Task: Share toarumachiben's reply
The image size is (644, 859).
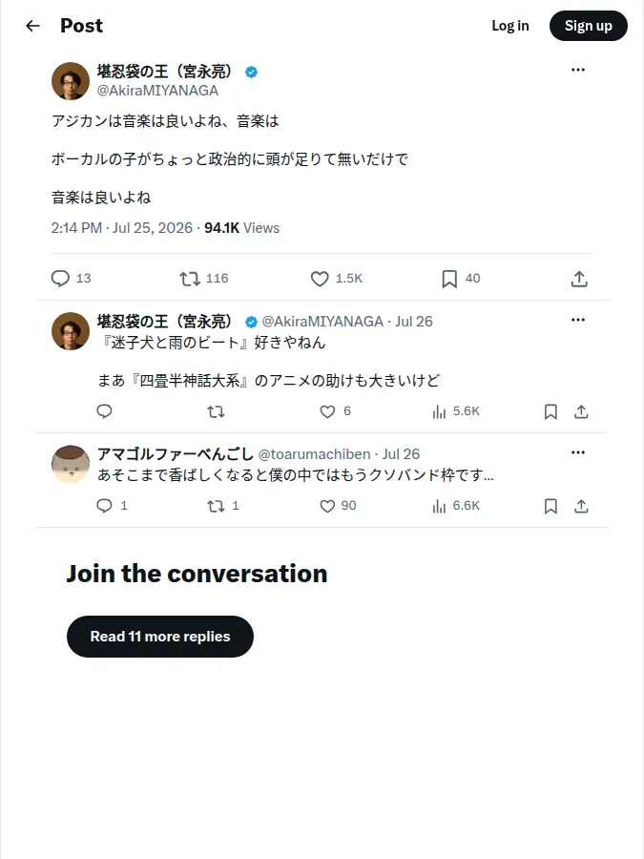Action: tap(581, 506)
